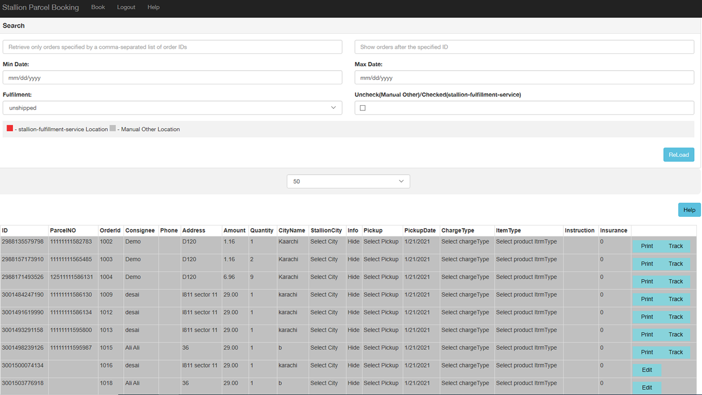Track the parcel for order 1015
Screen dimensions: 702x395
click(676, 352)
